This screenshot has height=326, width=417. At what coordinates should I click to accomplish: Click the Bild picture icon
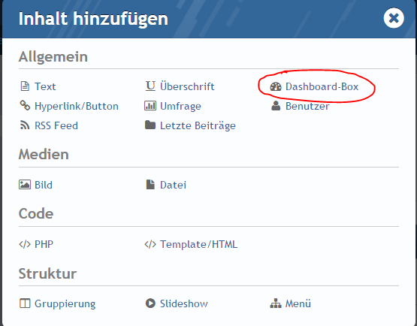25,185
